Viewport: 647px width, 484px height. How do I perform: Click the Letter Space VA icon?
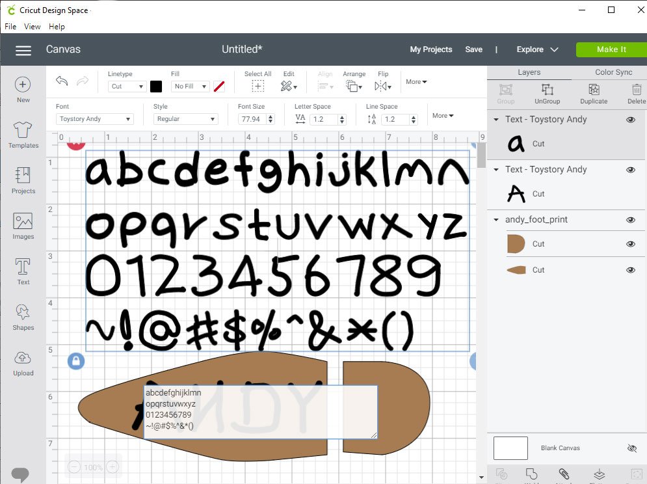click(x=300, y=119)
